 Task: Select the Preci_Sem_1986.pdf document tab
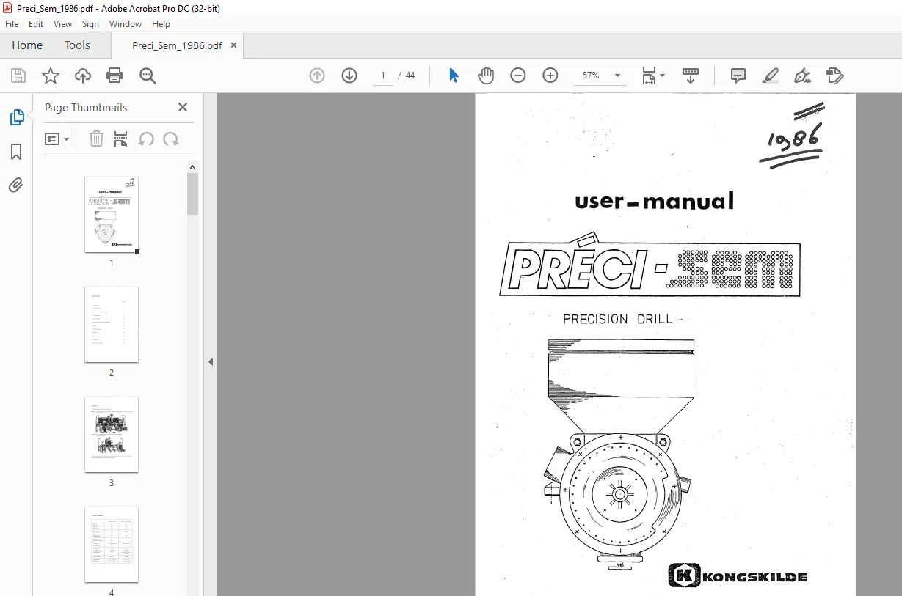177,45
